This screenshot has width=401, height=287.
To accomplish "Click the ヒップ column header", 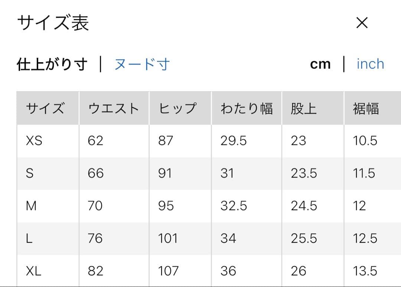I will (177, 109).
